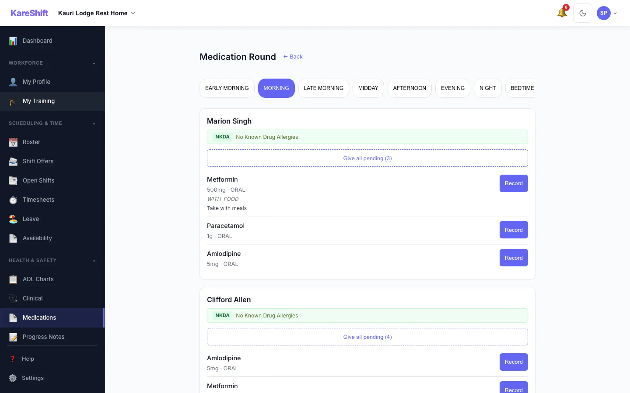Collapse the Health & Safety section
The height and width of the screenshot is (393, 630).
52,260
